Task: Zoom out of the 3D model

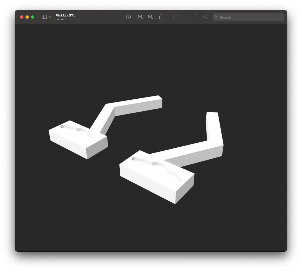Action: (140, 17)
